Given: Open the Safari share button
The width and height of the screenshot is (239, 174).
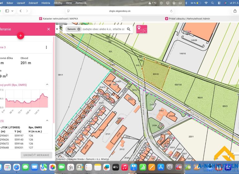Looking at the screenshot, I should click(x=235, y=11).
